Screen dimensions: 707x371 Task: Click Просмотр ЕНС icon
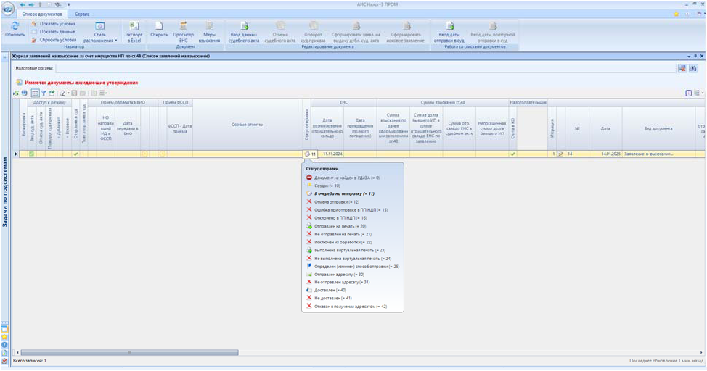coord(183,27)
